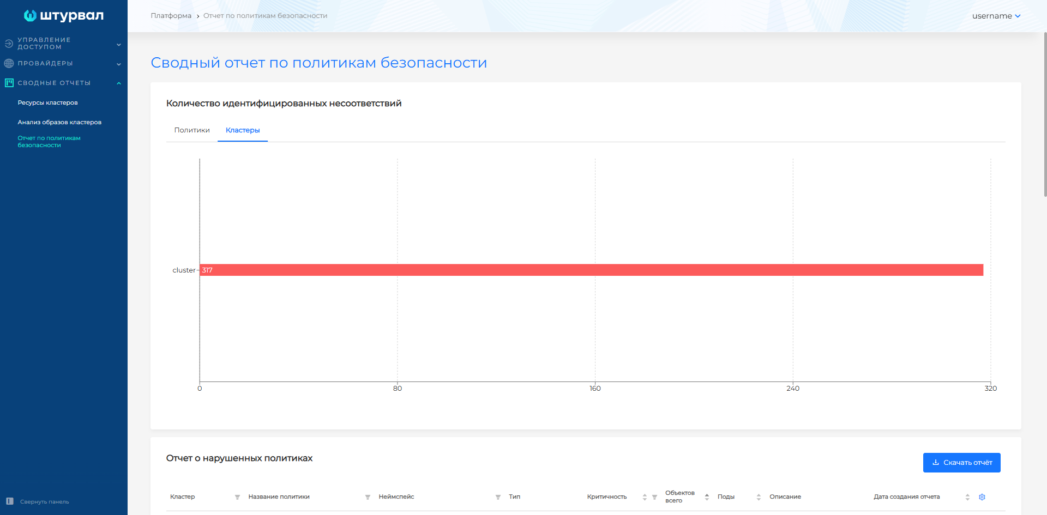The width and height of the screenshot is (1047, 515).
Task: Expand the Провайдеры section chevron
Action: click(119, 64)
